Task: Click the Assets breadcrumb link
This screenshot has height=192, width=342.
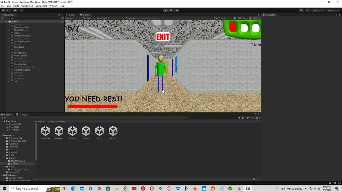Action: (x=41, y=122)
